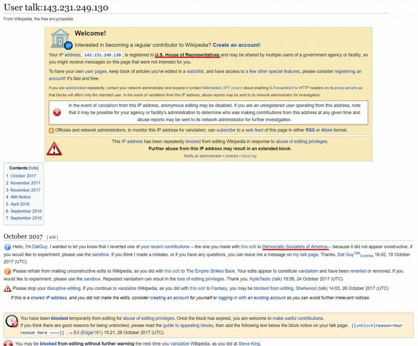Click creating an account link
418x346 pixels.
click(169, 298)
